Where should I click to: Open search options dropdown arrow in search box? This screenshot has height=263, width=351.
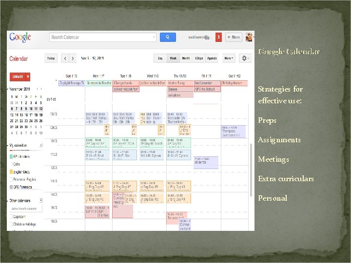pyautogui.click(x=154, y=37)
